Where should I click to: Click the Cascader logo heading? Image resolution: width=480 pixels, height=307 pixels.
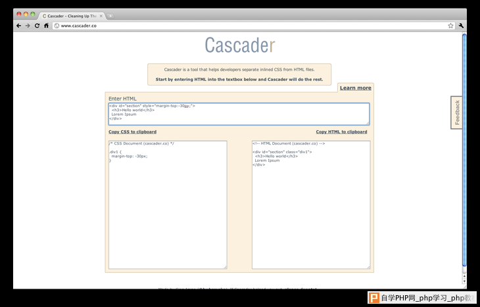point(240,45)
